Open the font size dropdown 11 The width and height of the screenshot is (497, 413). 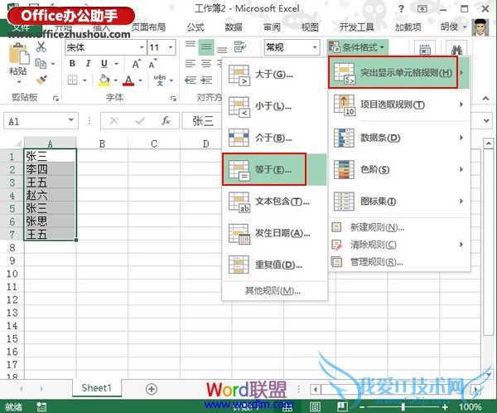(x=171, y=47)
